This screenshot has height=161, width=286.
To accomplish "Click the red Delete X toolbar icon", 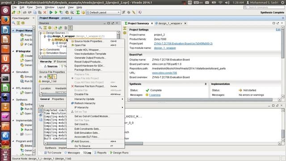I will (x=45, y=13).
